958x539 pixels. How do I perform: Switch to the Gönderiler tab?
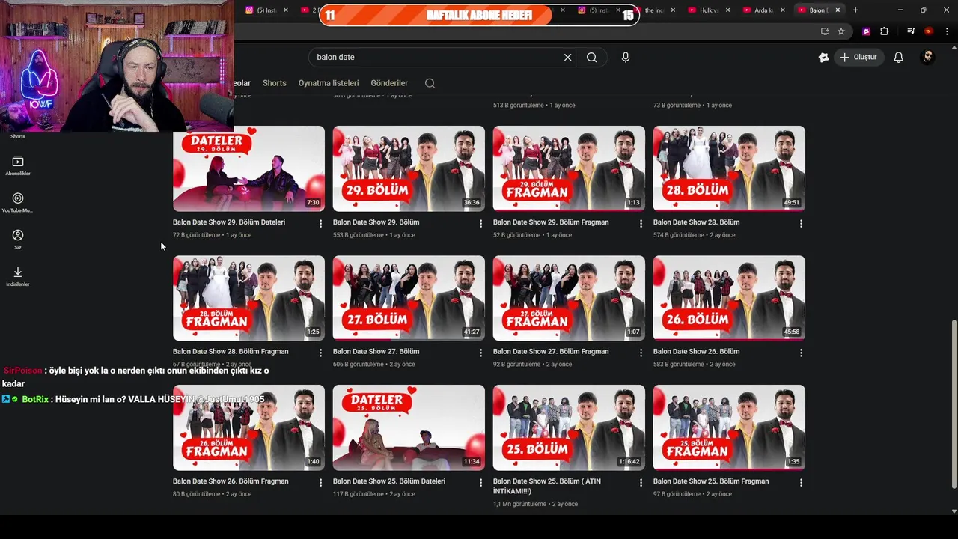click(x=389, y=83)
